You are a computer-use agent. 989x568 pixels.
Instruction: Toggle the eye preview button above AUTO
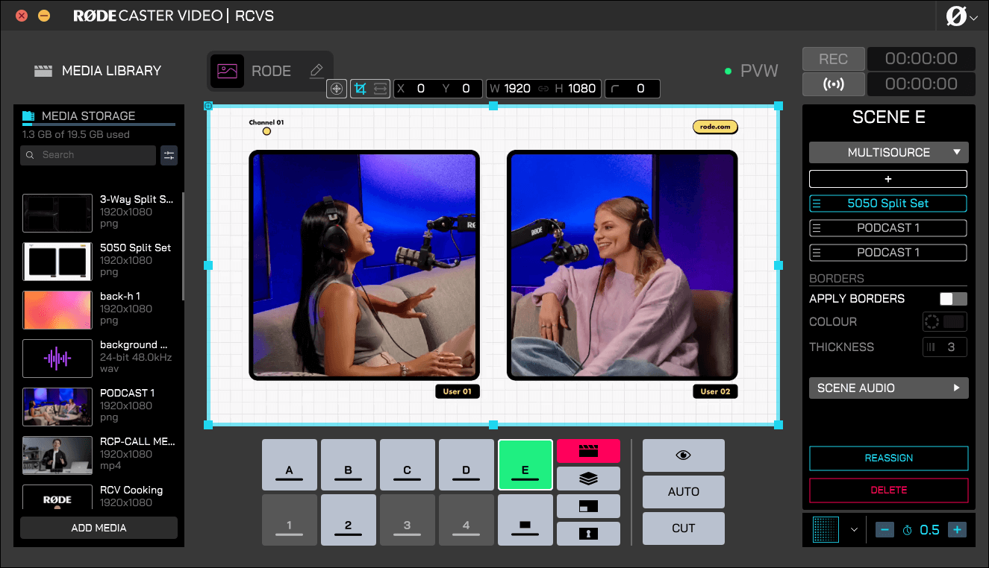[x=683, y=455]
